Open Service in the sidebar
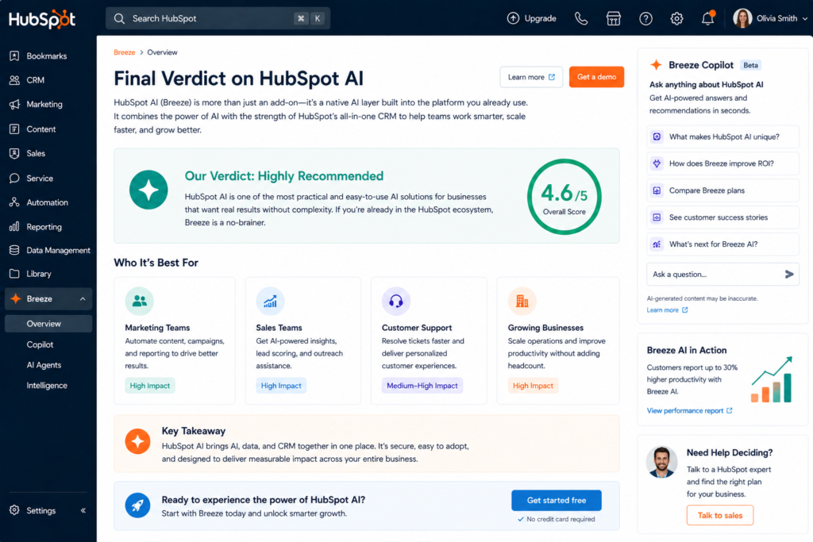813x542 pixels. point(40,179)
